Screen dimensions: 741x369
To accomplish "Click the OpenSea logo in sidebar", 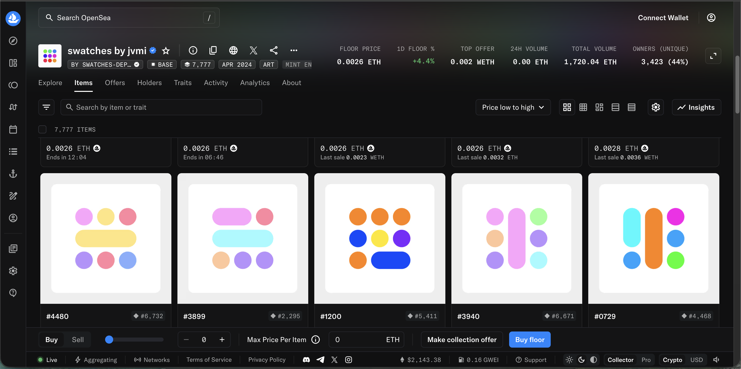I will click(13, 18).
